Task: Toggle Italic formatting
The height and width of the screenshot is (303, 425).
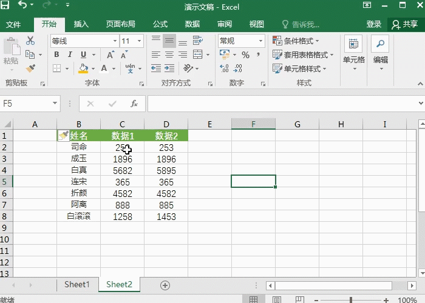Action: 70,55
